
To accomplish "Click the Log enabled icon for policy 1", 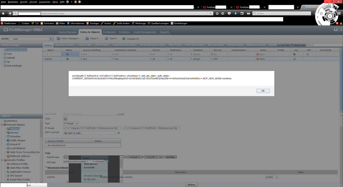I will tap(294, 54).
